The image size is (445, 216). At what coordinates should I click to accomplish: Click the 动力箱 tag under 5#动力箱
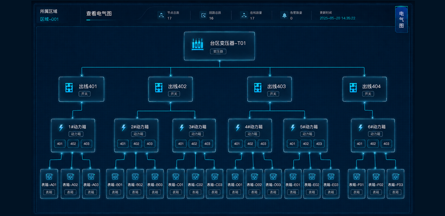tap(307, 134)
